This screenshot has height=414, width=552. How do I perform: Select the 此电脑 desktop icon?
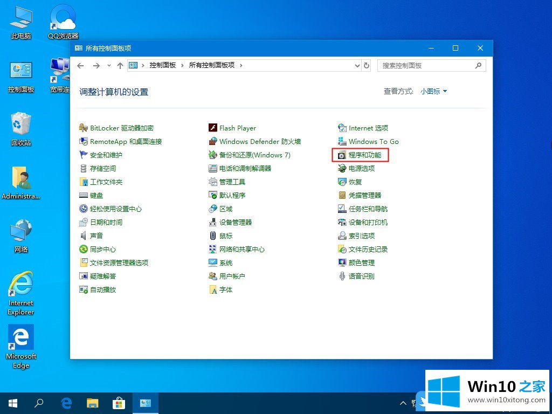tap(21, 22)
